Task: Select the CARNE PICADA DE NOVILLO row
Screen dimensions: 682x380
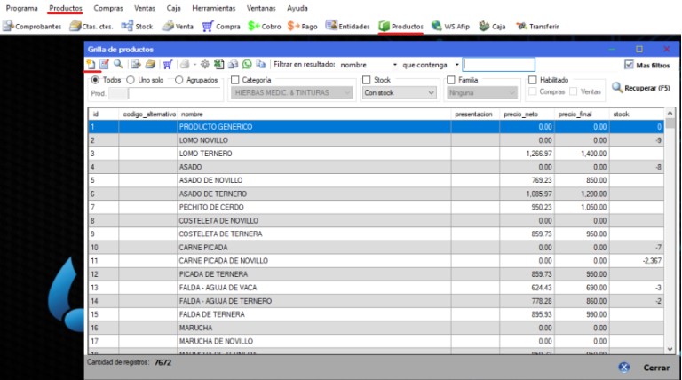Action: click(x=377, y=261)
